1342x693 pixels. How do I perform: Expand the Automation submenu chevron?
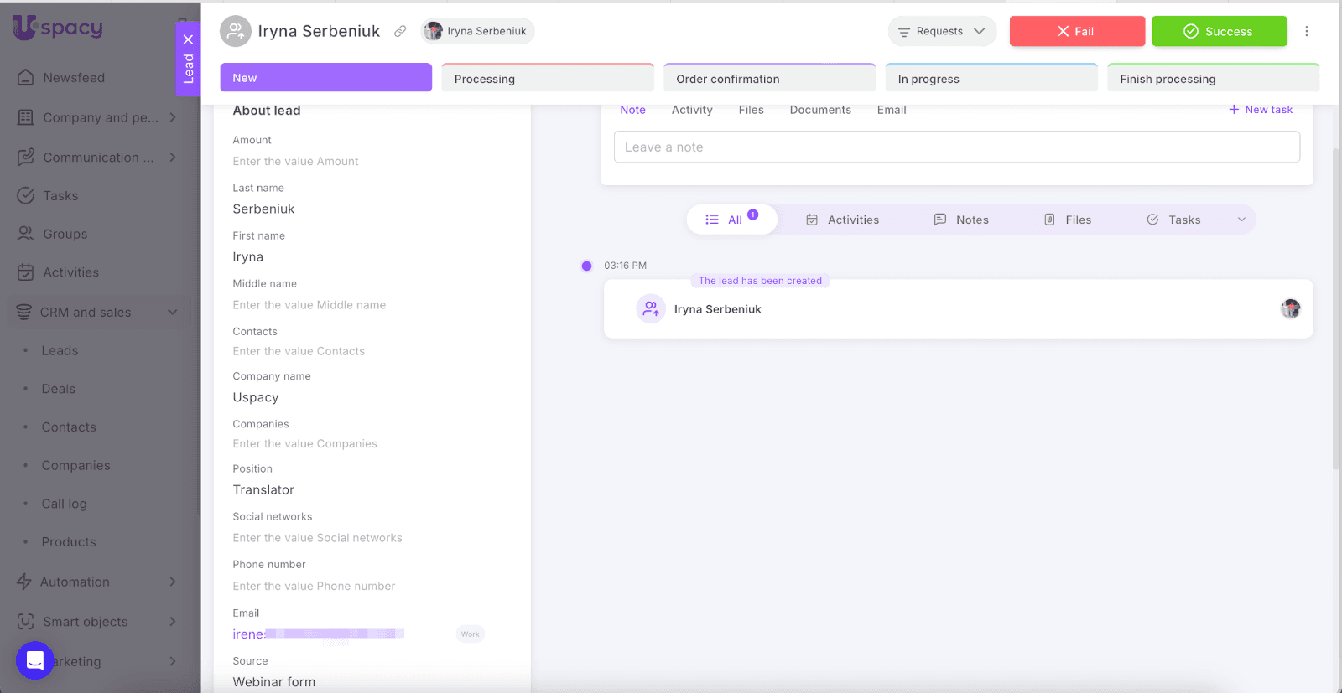pos(172,582)
